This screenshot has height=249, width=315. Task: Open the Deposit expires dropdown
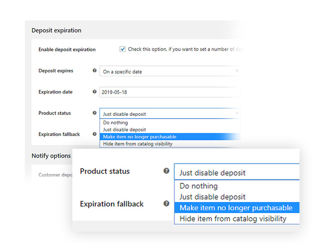pyautogui.click(x=170, y=71)
